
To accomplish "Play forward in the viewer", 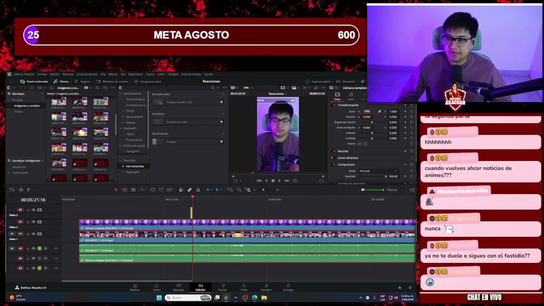I will click(x=279, y=181).
